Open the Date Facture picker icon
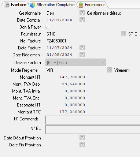140x157 pixels. pyautogui.click(x=82, y=48)
